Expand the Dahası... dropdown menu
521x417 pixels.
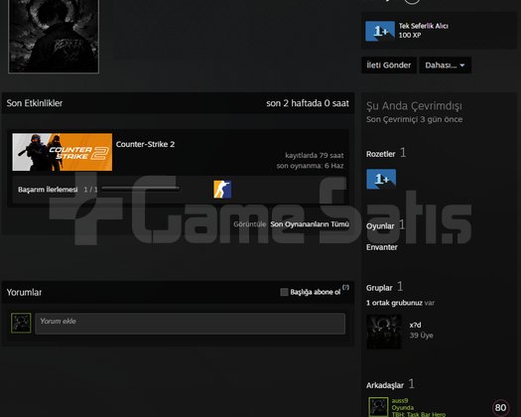click(446, 66)
